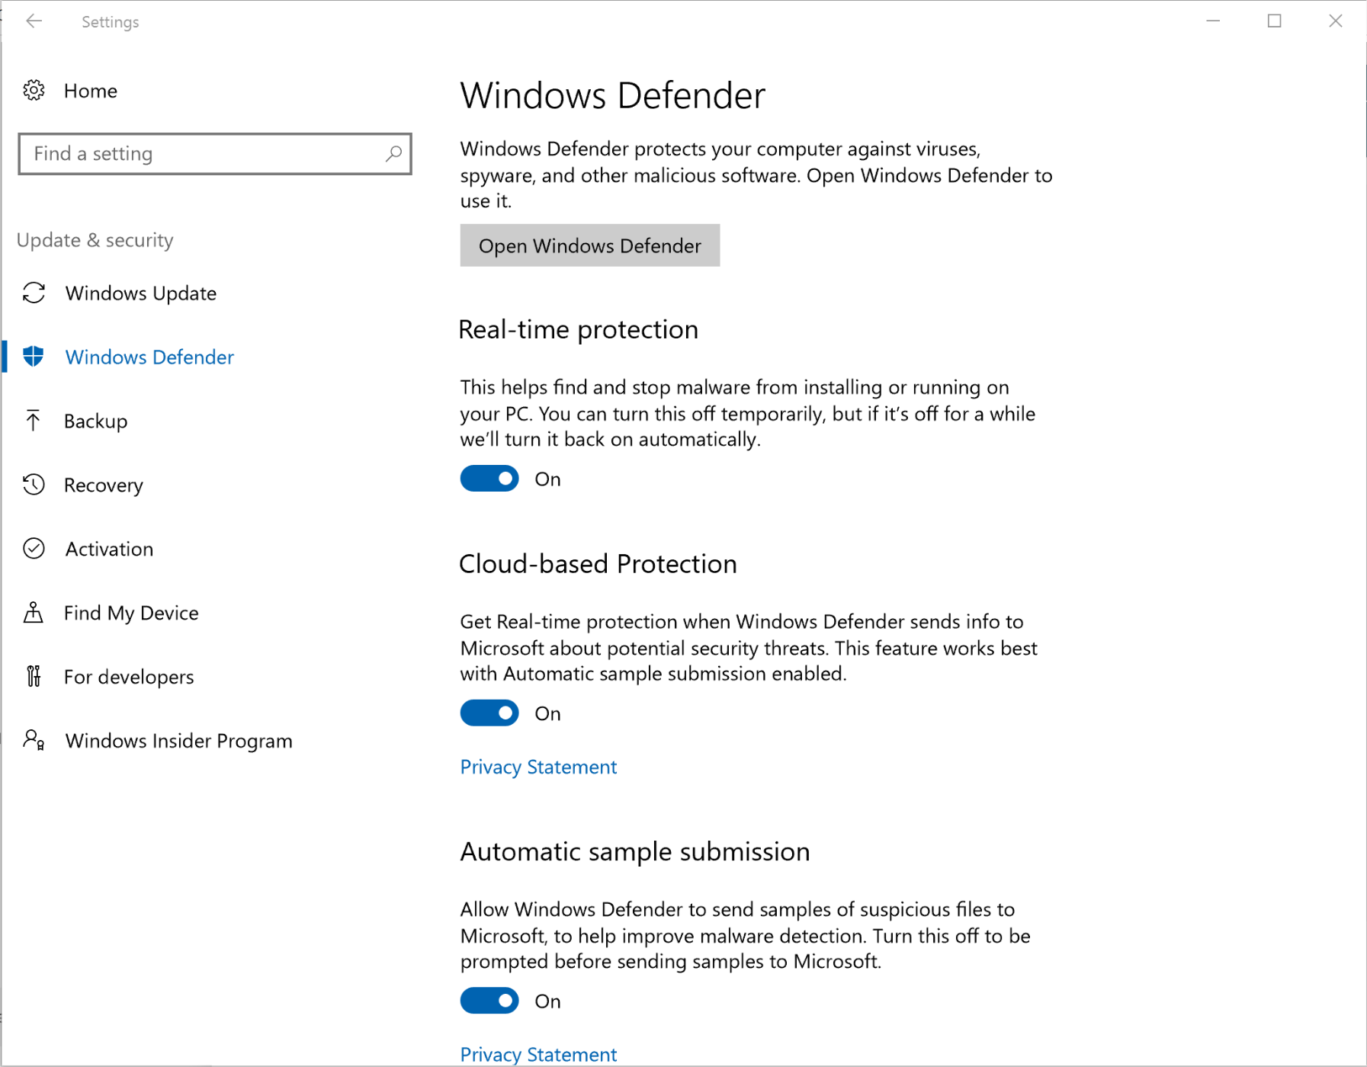This screenshot has height=1067, width=1367.
Task: Open Windows Insider Program label
Action: click(x=179, y=741)
